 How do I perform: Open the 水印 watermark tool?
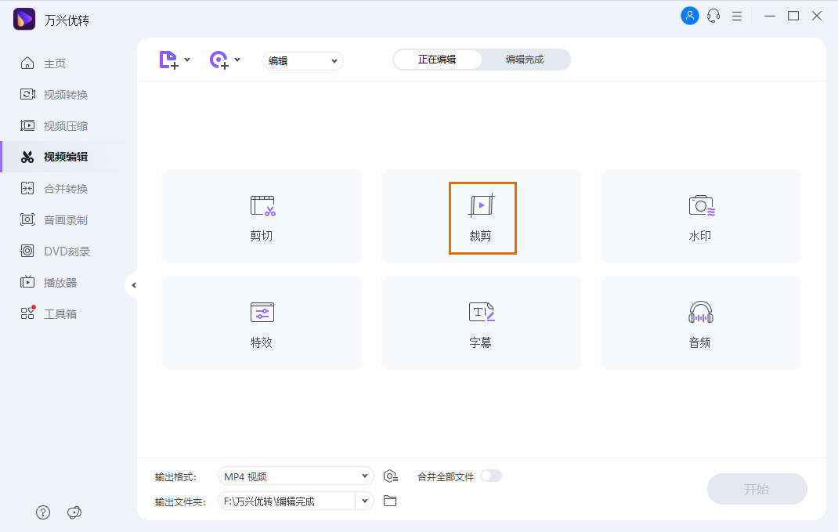click(x=701, y=216)
